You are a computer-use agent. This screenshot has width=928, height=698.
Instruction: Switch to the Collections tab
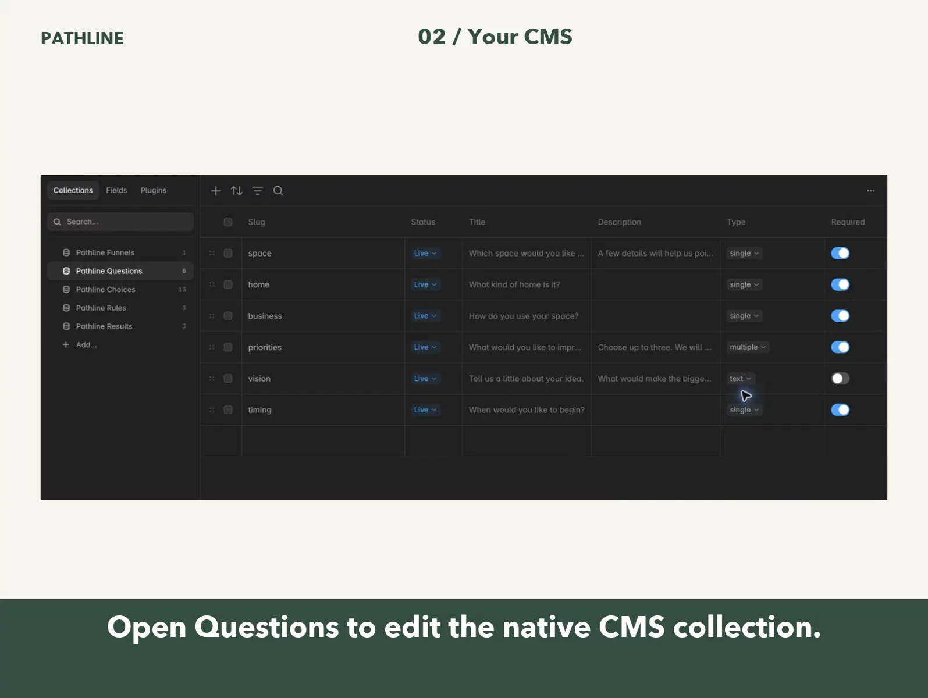point(73,190)
